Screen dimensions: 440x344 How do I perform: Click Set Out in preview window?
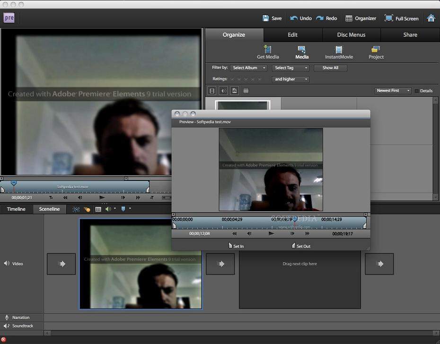[x=301, y=246]
